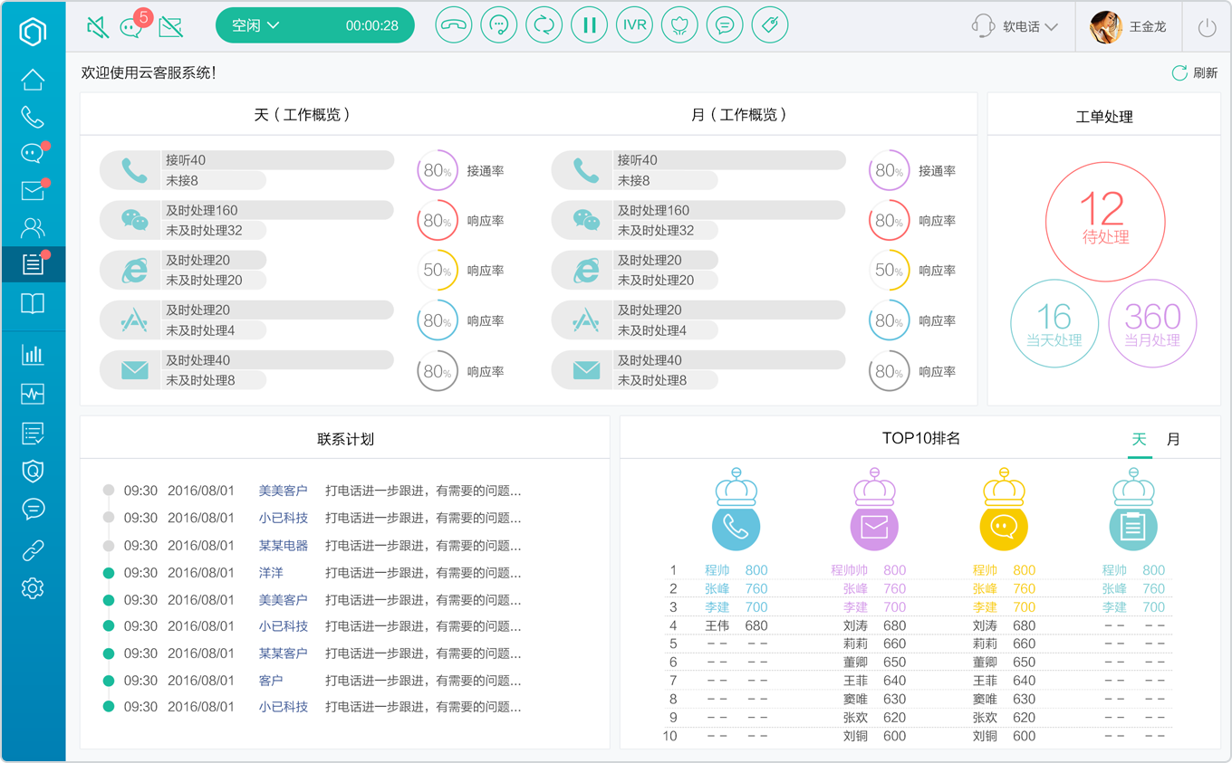Screen dimensions: 1232x763
Task: Switch TOP10 ranking to 月 tab
Action: (x=1173, y=439)
